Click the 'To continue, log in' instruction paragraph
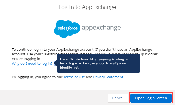The image size is (175, 105). pyautogui.click(x=85, y=54)
